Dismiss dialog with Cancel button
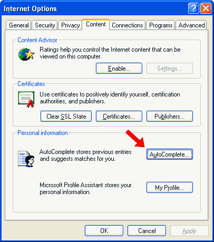 (x=147, y=230)
